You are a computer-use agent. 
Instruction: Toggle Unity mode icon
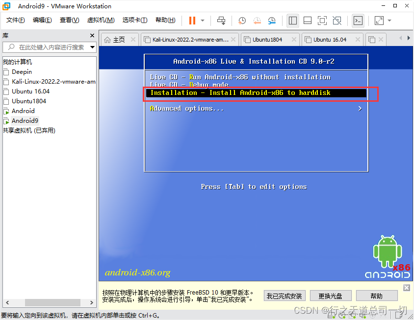click(x=337, y=21)
